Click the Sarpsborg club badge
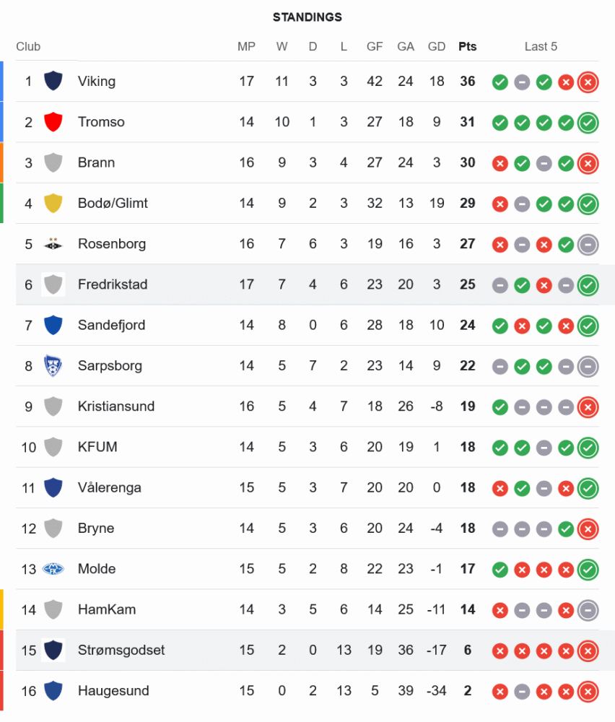This screenshot has height=722, width=615. tap(53, 365)
